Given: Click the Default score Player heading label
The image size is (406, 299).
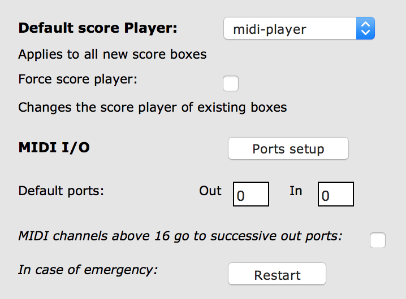Looking at the screenshot, I should coord(98,28).
